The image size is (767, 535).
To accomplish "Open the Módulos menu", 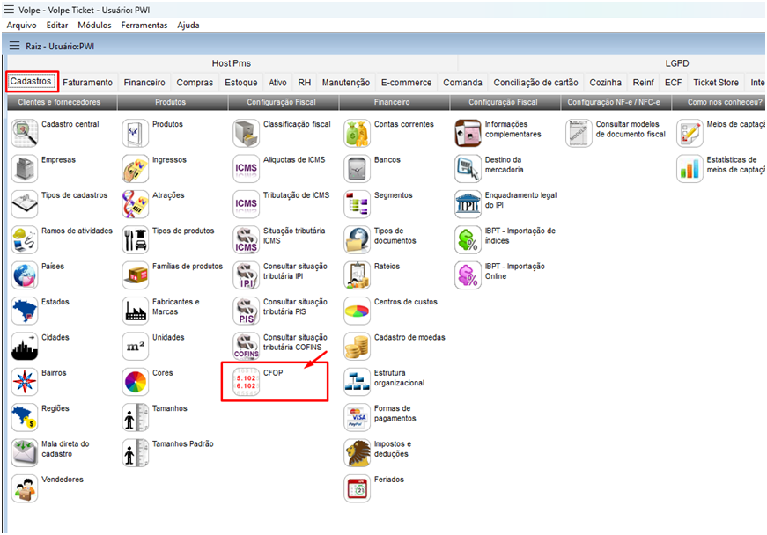I will [94, 26].
